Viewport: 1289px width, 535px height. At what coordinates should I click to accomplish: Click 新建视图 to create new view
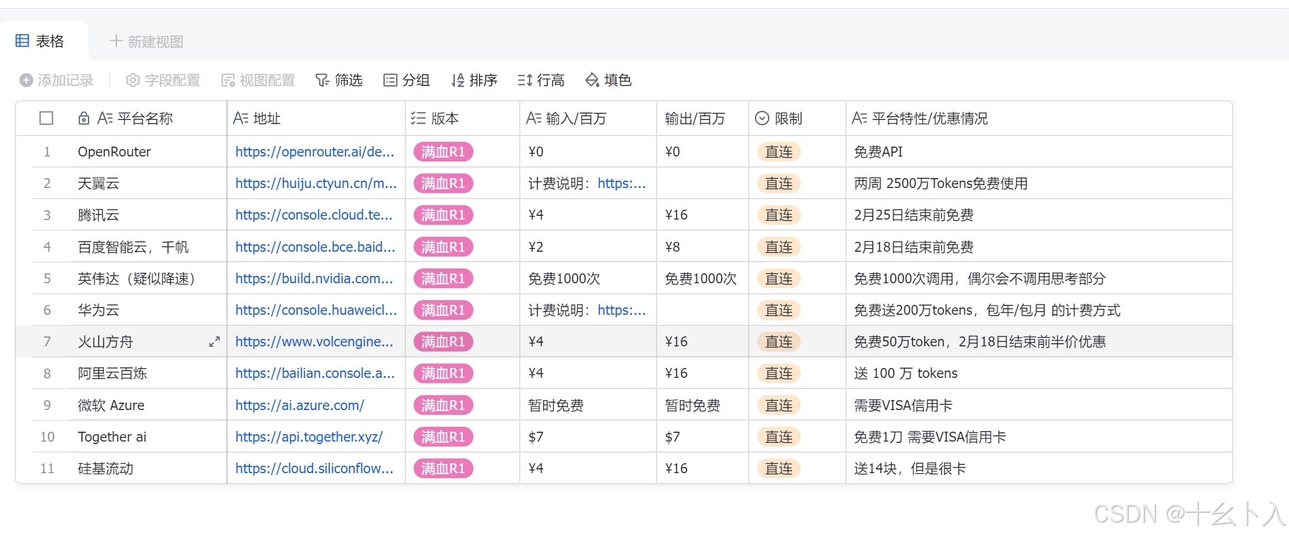(147, 41)
